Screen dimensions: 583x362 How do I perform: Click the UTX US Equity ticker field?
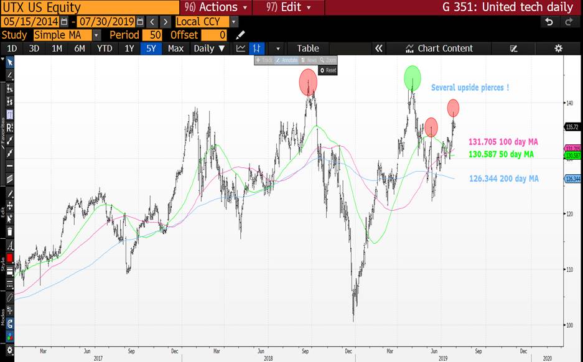[x=90, y=7]
